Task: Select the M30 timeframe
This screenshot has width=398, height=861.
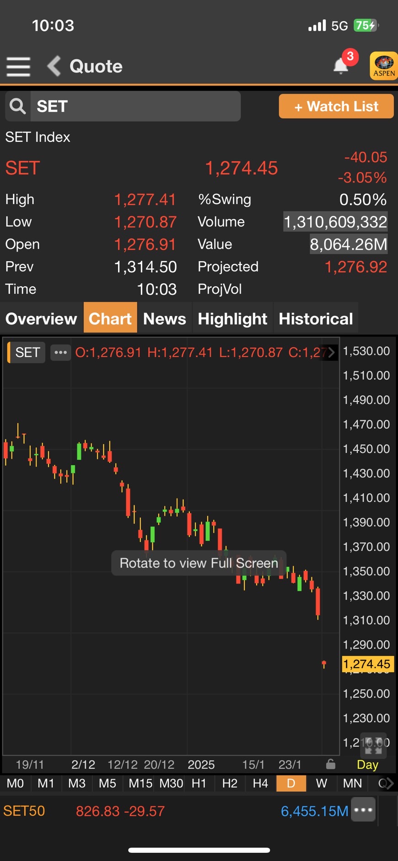Action: click(x=171, y=783)
